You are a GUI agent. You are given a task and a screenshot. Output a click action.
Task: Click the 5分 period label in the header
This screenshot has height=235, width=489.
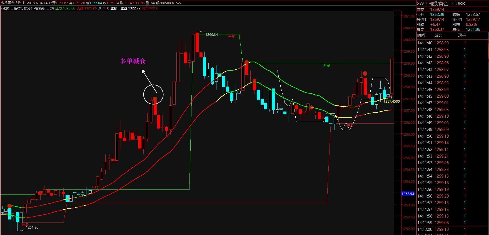pos(18,3)
